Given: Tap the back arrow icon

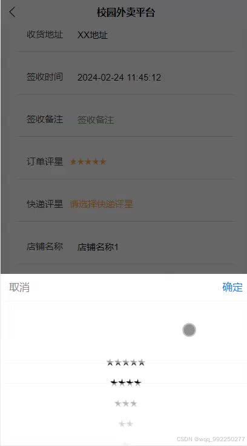Looking at the screenshot, I should tap(12, 13).
